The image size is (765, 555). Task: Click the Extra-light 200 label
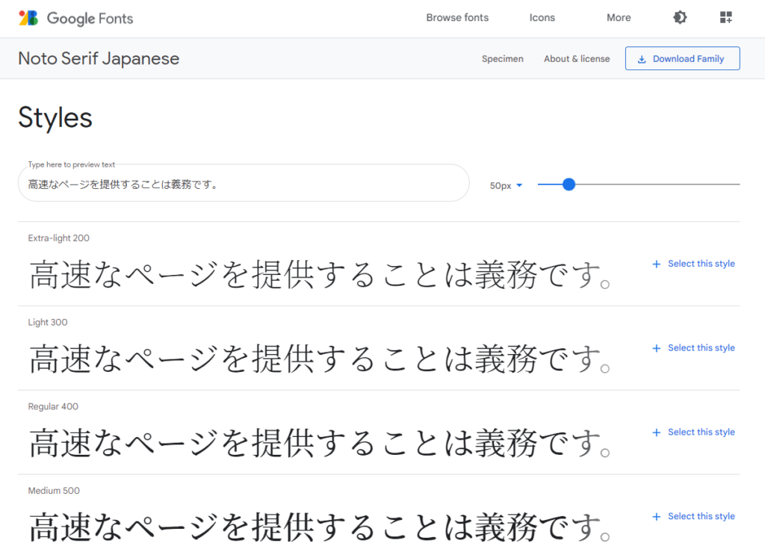tap(58, 238)
